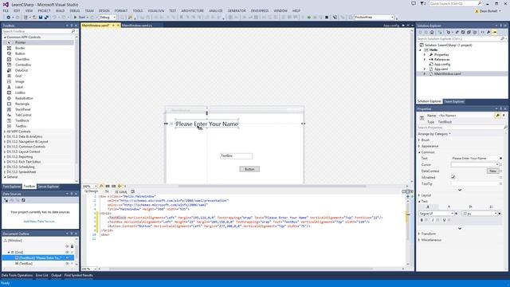Open the BUILD menu
This screenshot has width=510, height=287.
click(61, 10)
